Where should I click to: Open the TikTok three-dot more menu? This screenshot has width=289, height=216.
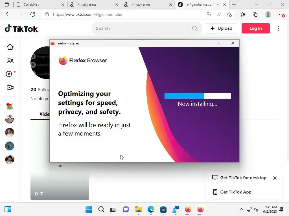[x=278, y=28]
